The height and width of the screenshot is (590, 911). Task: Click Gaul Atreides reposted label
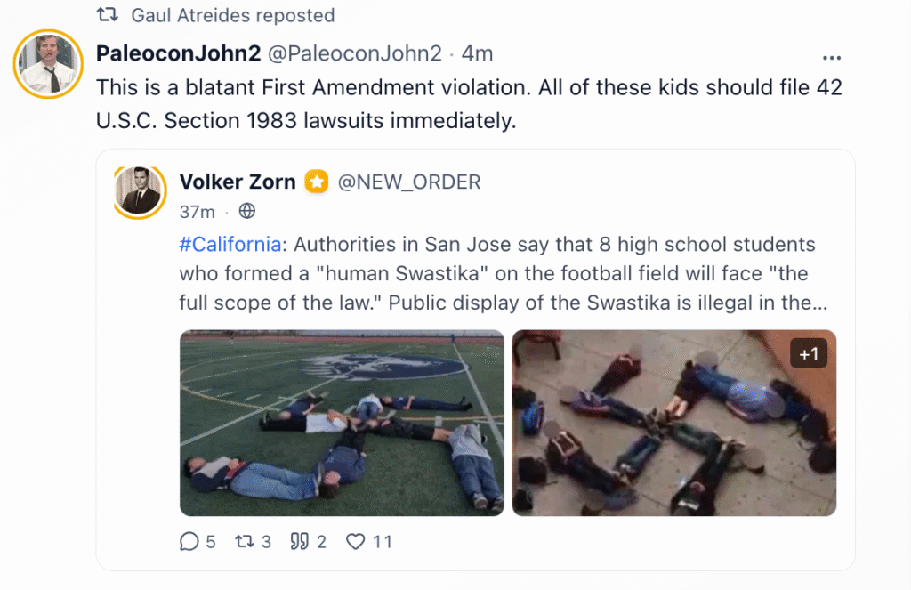[x=233, y=15]
